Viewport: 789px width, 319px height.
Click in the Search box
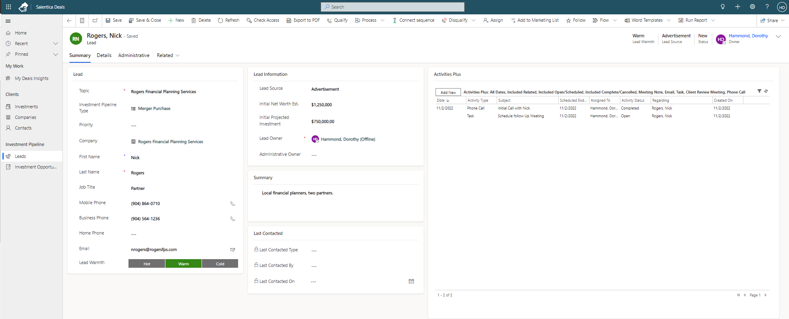tap(392, 7)
